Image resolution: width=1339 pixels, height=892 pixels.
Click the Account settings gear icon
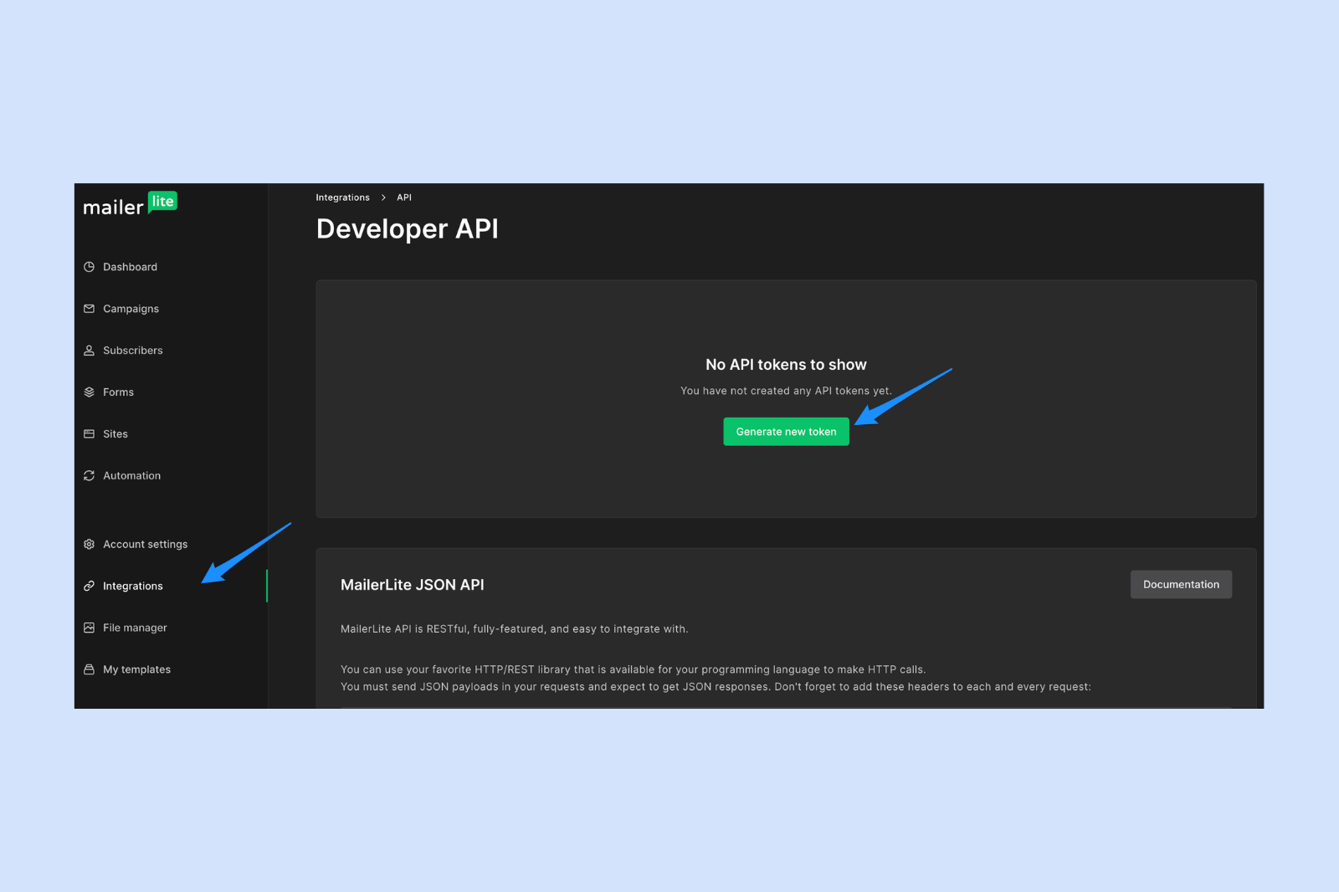pyautogui.click(x=89, y=545)
